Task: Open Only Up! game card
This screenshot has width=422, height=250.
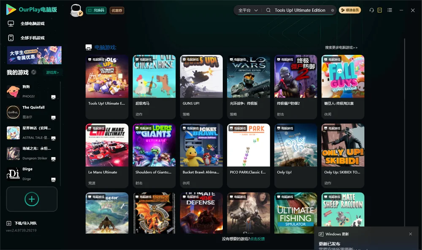Action: click(x=295, y=155)
